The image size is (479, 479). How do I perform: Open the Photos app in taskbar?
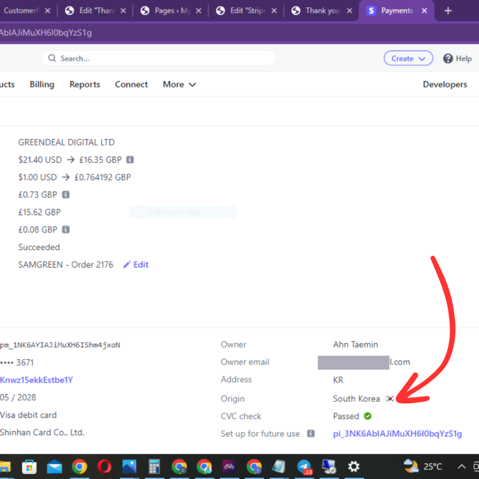tap(130, 466)
